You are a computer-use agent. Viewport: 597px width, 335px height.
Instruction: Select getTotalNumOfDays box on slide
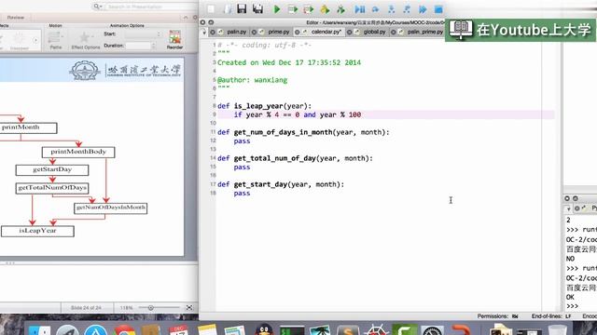point(52,188)
